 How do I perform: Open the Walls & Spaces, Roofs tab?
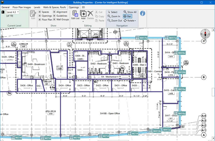pyautogui.click(x=55, y=7)
